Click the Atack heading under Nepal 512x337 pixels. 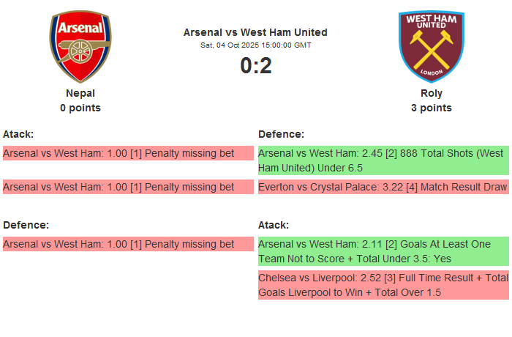[x=18, y=134]
